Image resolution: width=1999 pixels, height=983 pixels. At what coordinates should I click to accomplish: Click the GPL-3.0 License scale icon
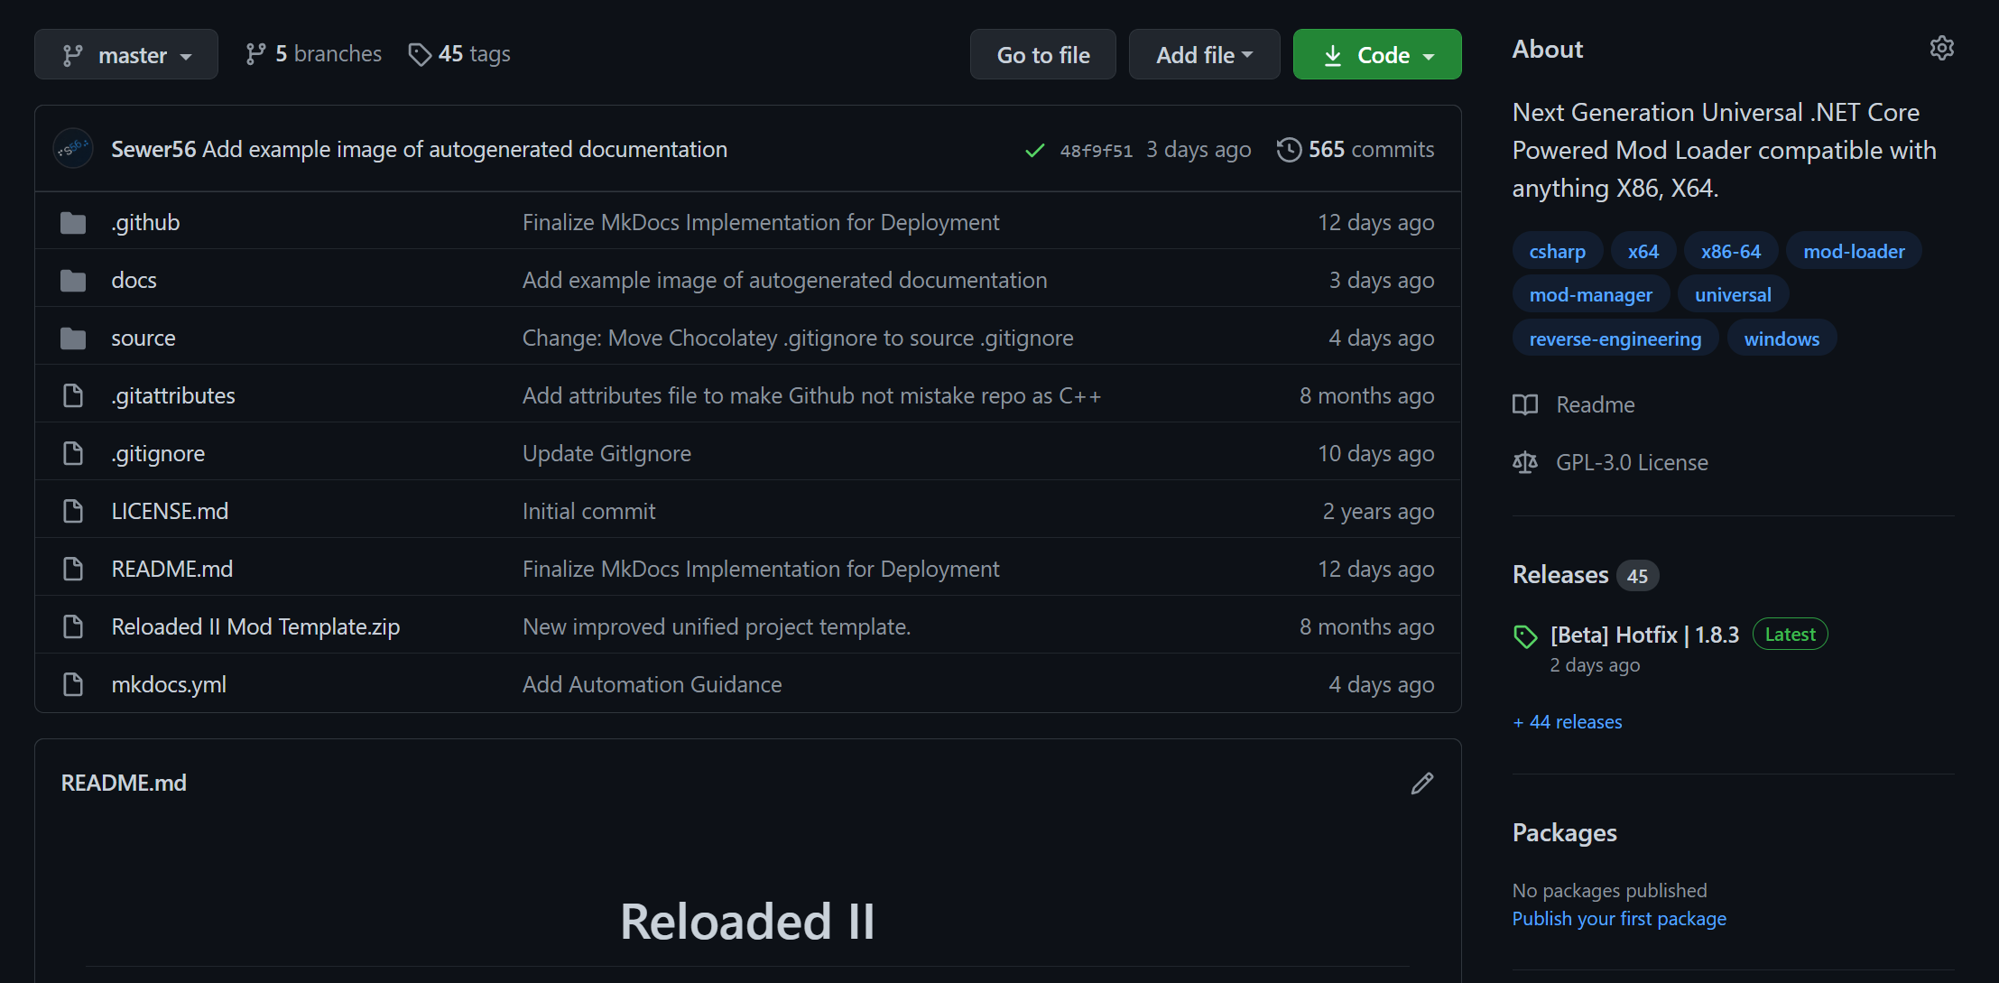coord(1525,463)
